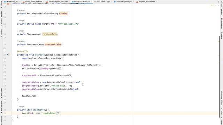Open the Build Variants tool window
This screenshot has width=223, height=125.
tap(1, 107)
